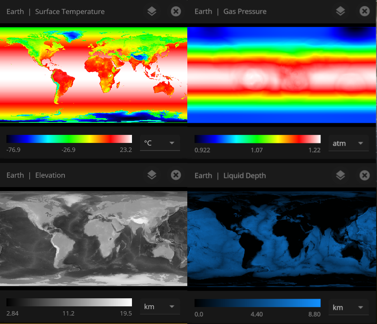Click the Surface Temperature world map

(x=93, y=75)
